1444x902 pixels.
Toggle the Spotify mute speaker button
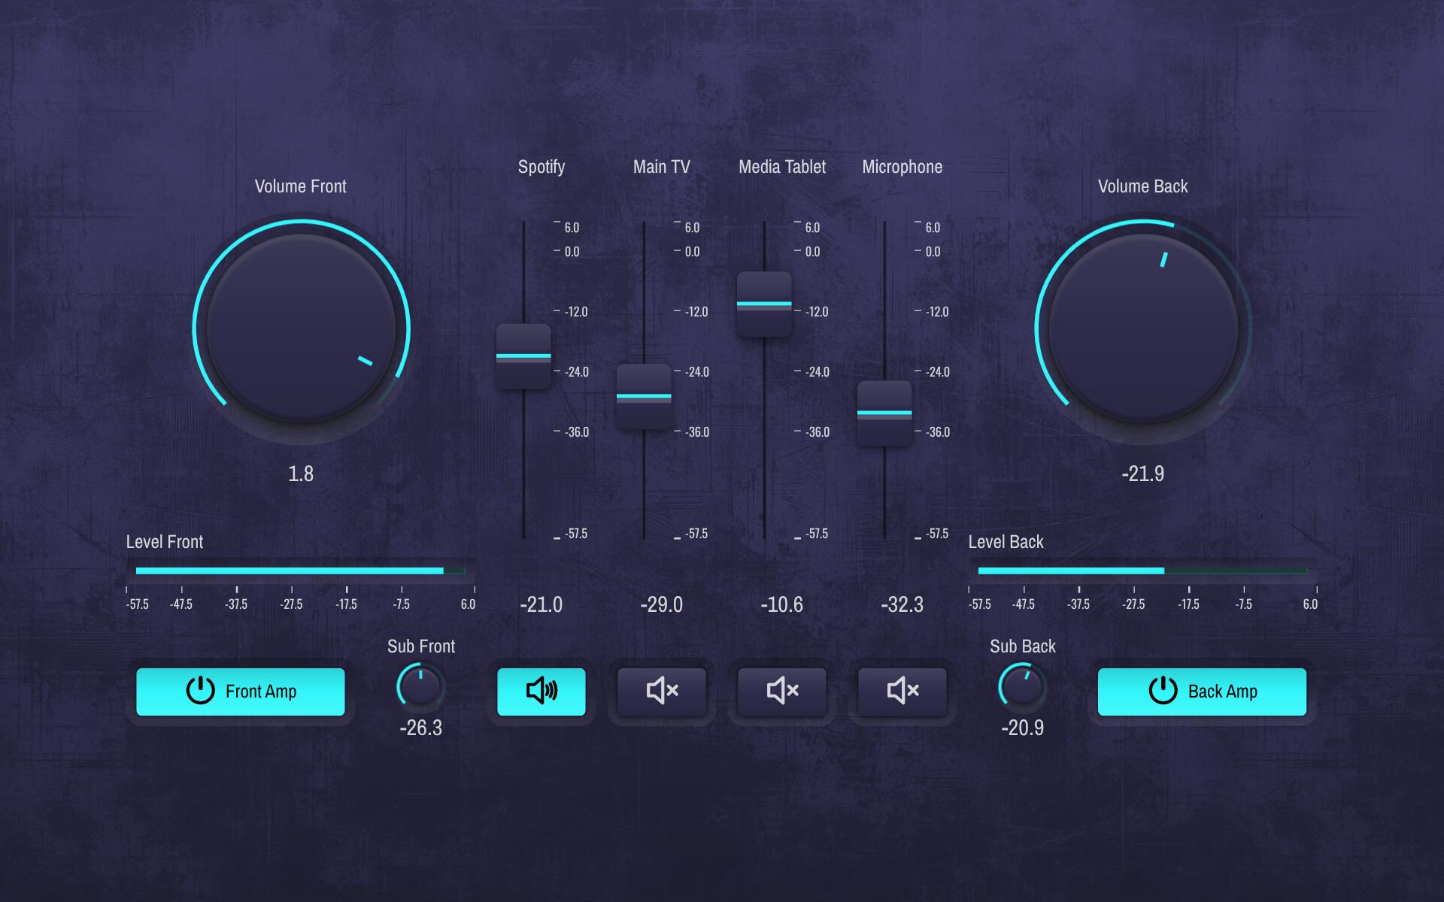[x=541, y=691]
